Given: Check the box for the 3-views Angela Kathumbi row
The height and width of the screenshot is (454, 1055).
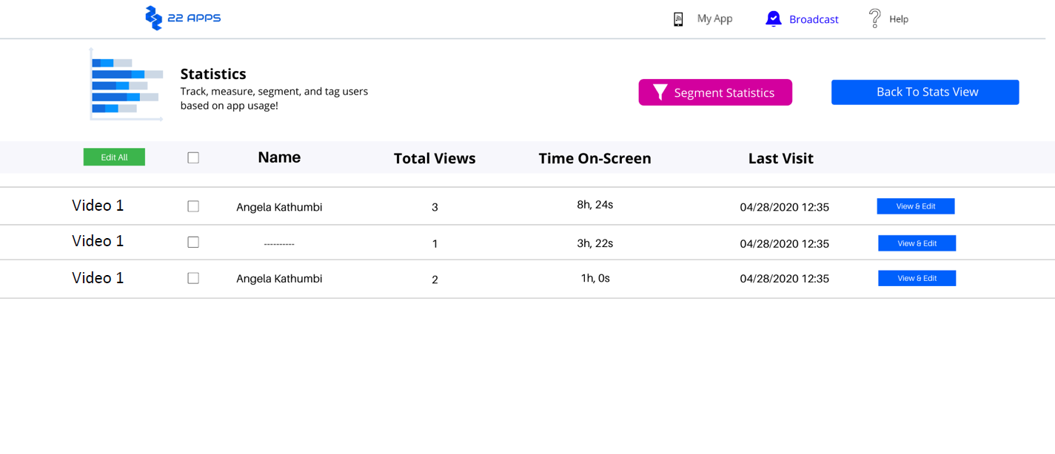Looking at the screenshot, I should click(193, 206).
